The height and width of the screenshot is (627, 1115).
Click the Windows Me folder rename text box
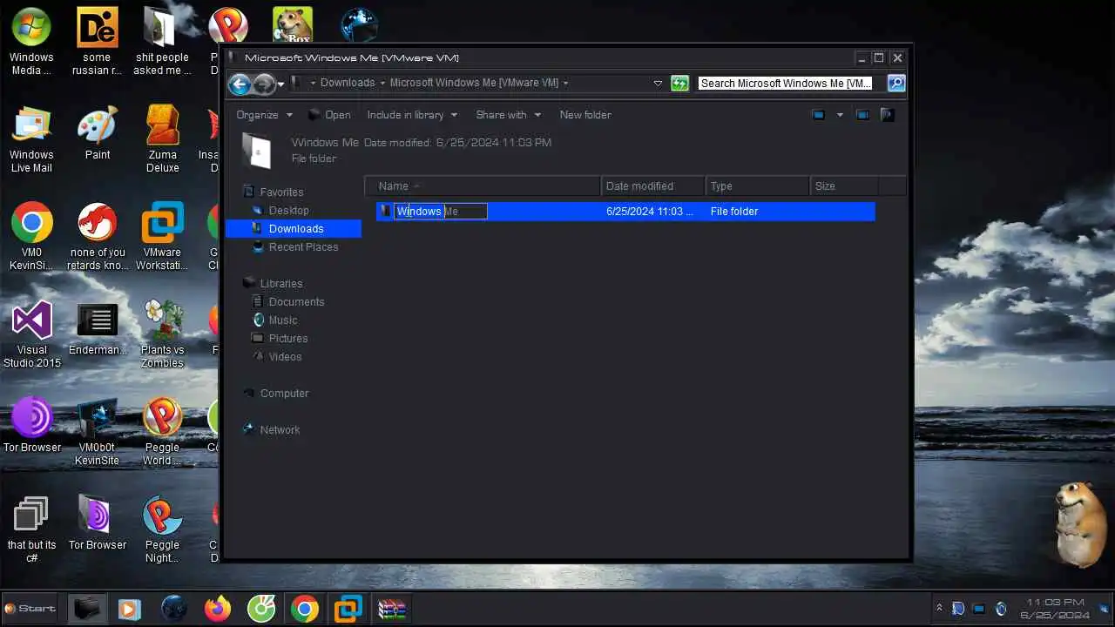click(441, 211)
